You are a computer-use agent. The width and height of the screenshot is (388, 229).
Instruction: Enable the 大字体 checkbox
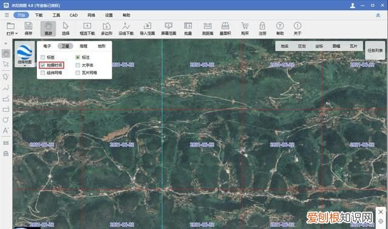[78, 65]
